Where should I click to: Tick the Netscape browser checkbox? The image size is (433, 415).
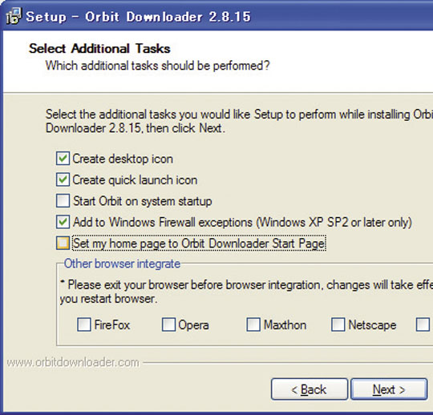point(338,324)
